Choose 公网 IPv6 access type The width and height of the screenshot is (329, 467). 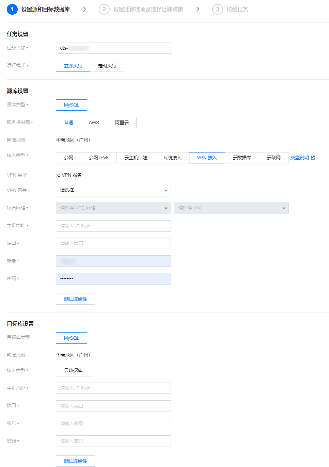click(99, 158)
